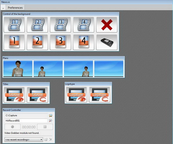Switch to close-up plan of presenter
The height and width of the screenshot is (144, 173).
(x=18, y=69)
